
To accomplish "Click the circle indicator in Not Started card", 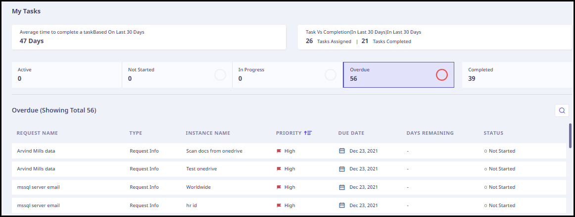I will tap(220, 75).
